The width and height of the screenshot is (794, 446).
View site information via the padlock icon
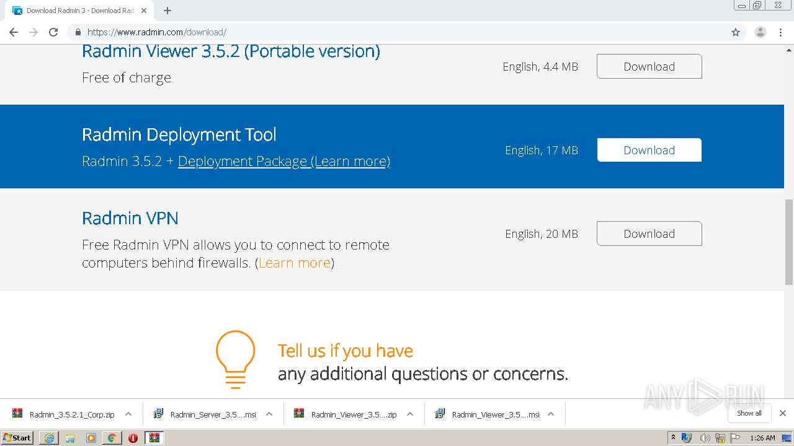(78, 32)
